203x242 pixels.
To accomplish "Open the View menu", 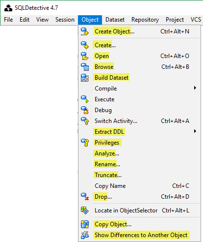I will pyautogui.click(x=42, y=20).
